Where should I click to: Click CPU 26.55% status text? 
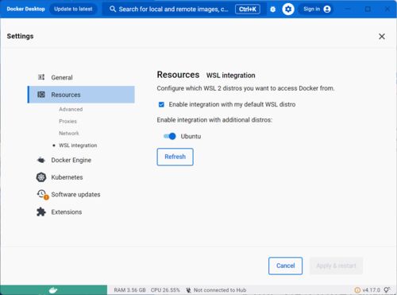click(x=165, y=290)
